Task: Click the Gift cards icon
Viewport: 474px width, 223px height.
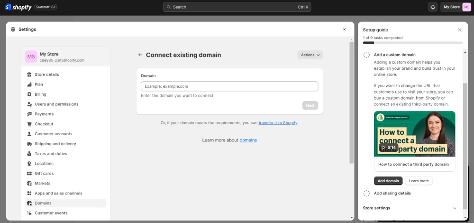Action: tap(29, 173)
